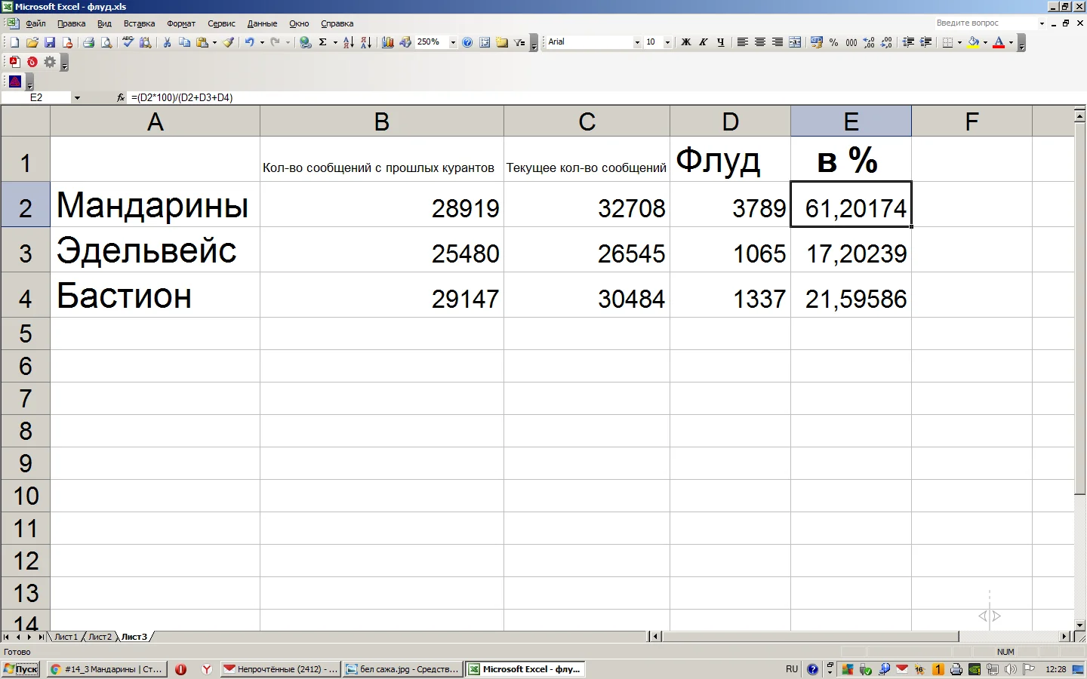Click the Пуск start button
Viewport: 1087px width, 679px height.
tap(20, 669)
